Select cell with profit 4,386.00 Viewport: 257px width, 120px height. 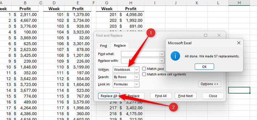25,114
